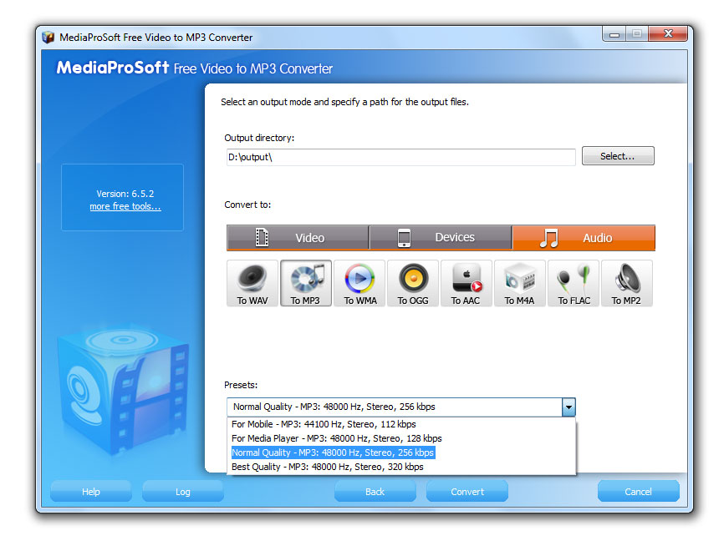Switch to the Video tab

[x=298, y=237]
